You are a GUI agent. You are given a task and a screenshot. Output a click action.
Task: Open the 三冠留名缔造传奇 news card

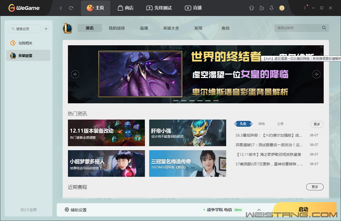tap(188, 163)
